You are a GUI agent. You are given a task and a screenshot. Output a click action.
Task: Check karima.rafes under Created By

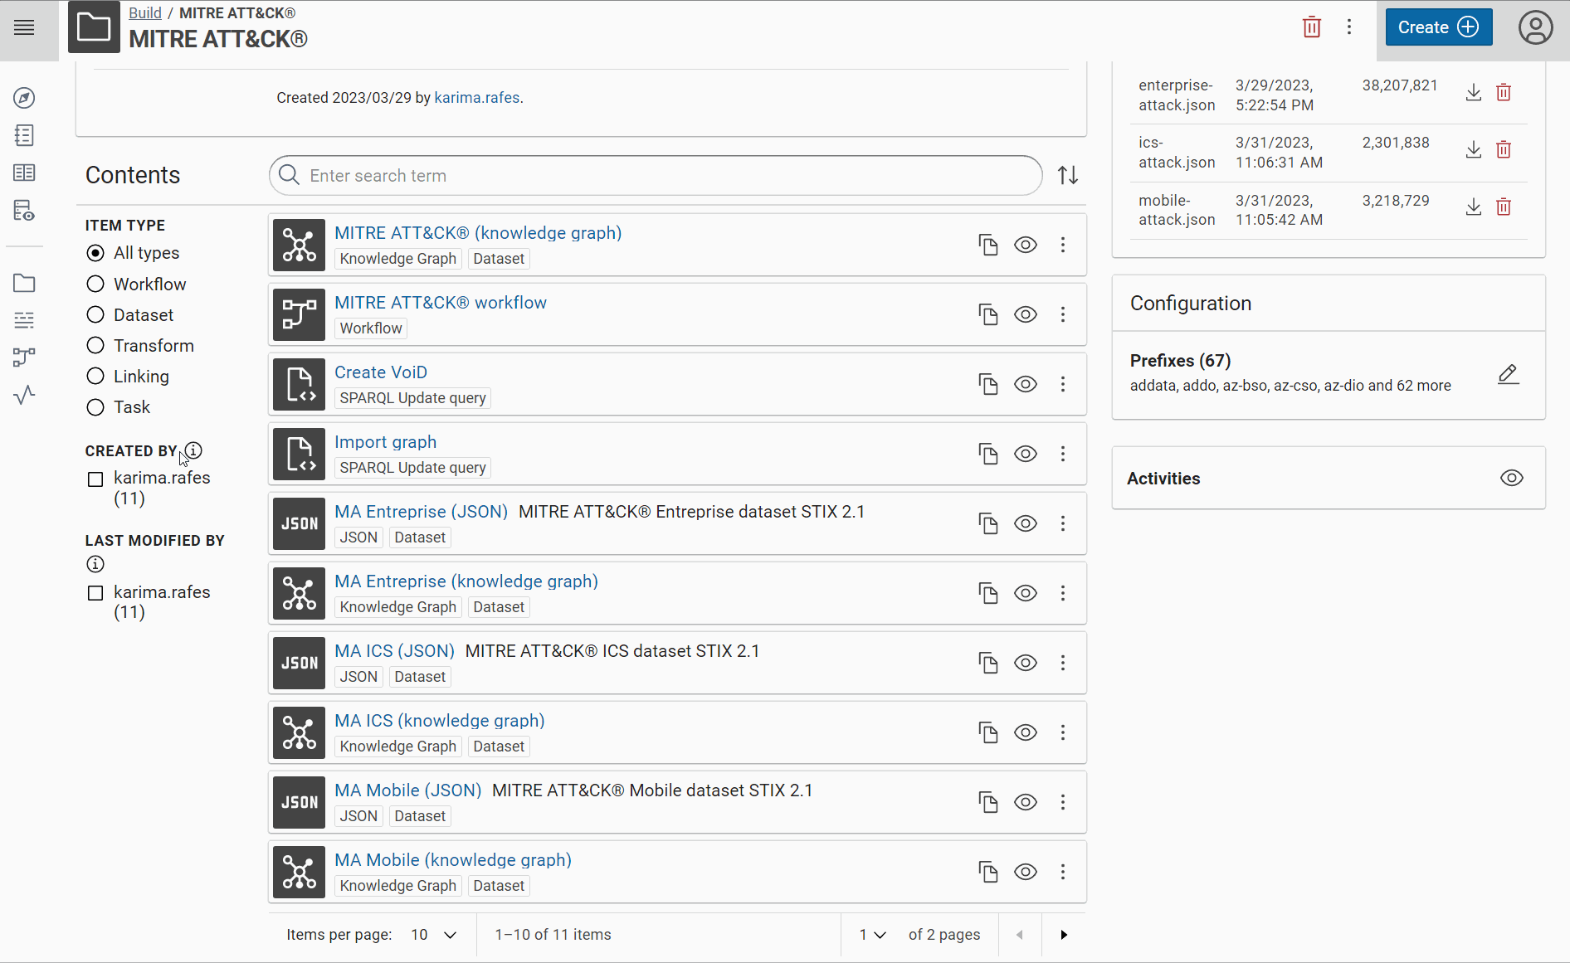[95, 479]
